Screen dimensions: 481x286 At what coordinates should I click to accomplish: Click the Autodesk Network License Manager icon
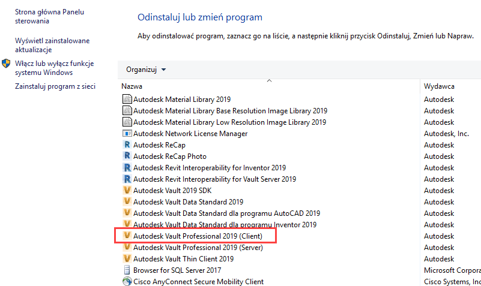(x=127, y=134)
